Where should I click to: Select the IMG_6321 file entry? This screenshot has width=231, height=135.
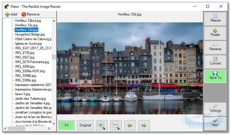point(33,48)
